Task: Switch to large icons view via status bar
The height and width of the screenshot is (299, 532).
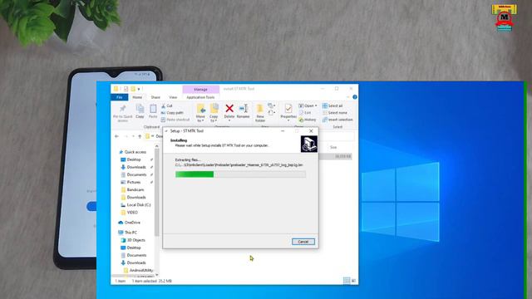Action: [x=353, y=281]
